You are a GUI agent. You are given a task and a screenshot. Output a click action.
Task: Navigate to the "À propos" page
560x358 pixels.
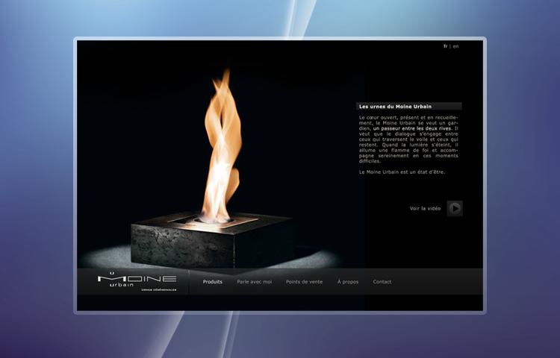click(x=348, y=282)
